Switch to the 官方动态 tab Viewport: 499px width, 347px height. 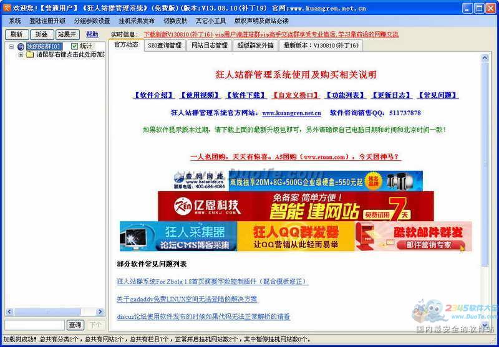point(126,44)
